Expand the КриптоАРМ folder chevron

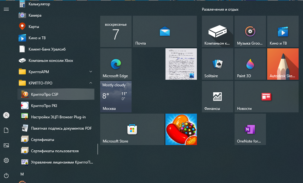point(91,72)
